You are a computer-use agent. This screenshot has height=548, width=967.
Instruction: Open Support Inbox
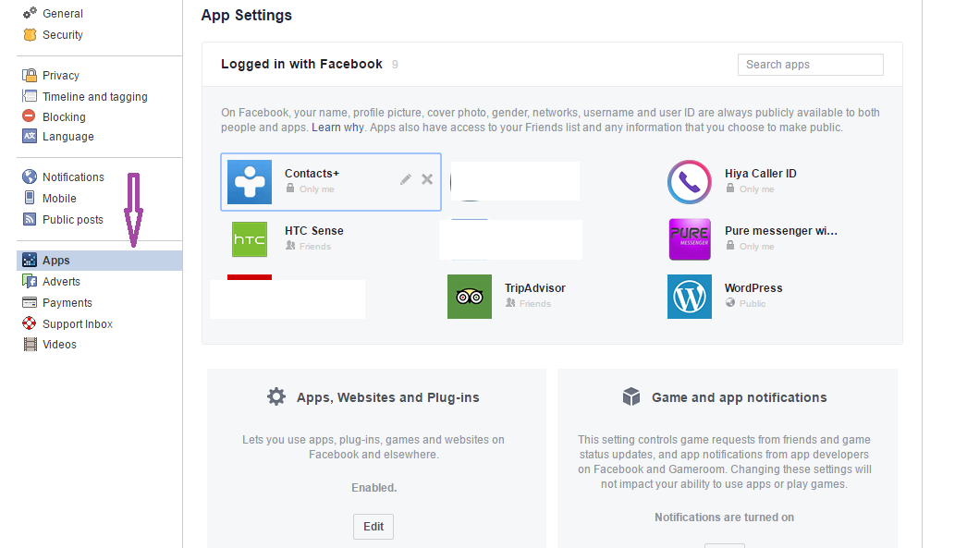pyautogui.click(x=78, y=324)
